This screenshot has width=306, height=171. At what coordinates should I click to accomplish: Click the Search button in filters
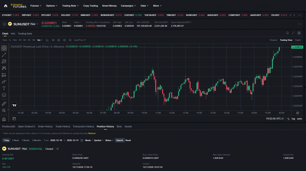click(120, 140)
